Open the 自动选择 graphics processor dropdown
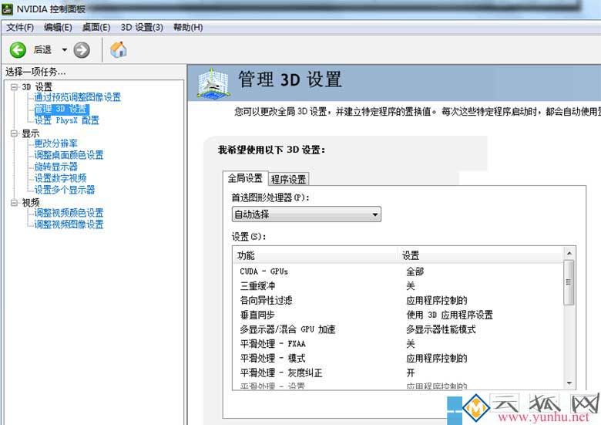 [x=306, y=214]
